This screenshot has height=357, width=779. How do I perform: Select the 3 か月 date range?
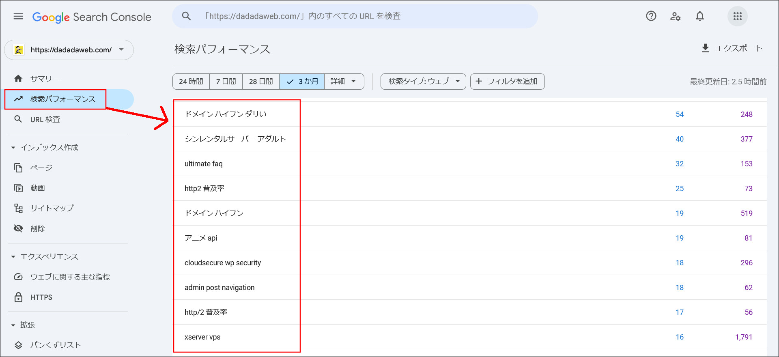coord(302,82)
